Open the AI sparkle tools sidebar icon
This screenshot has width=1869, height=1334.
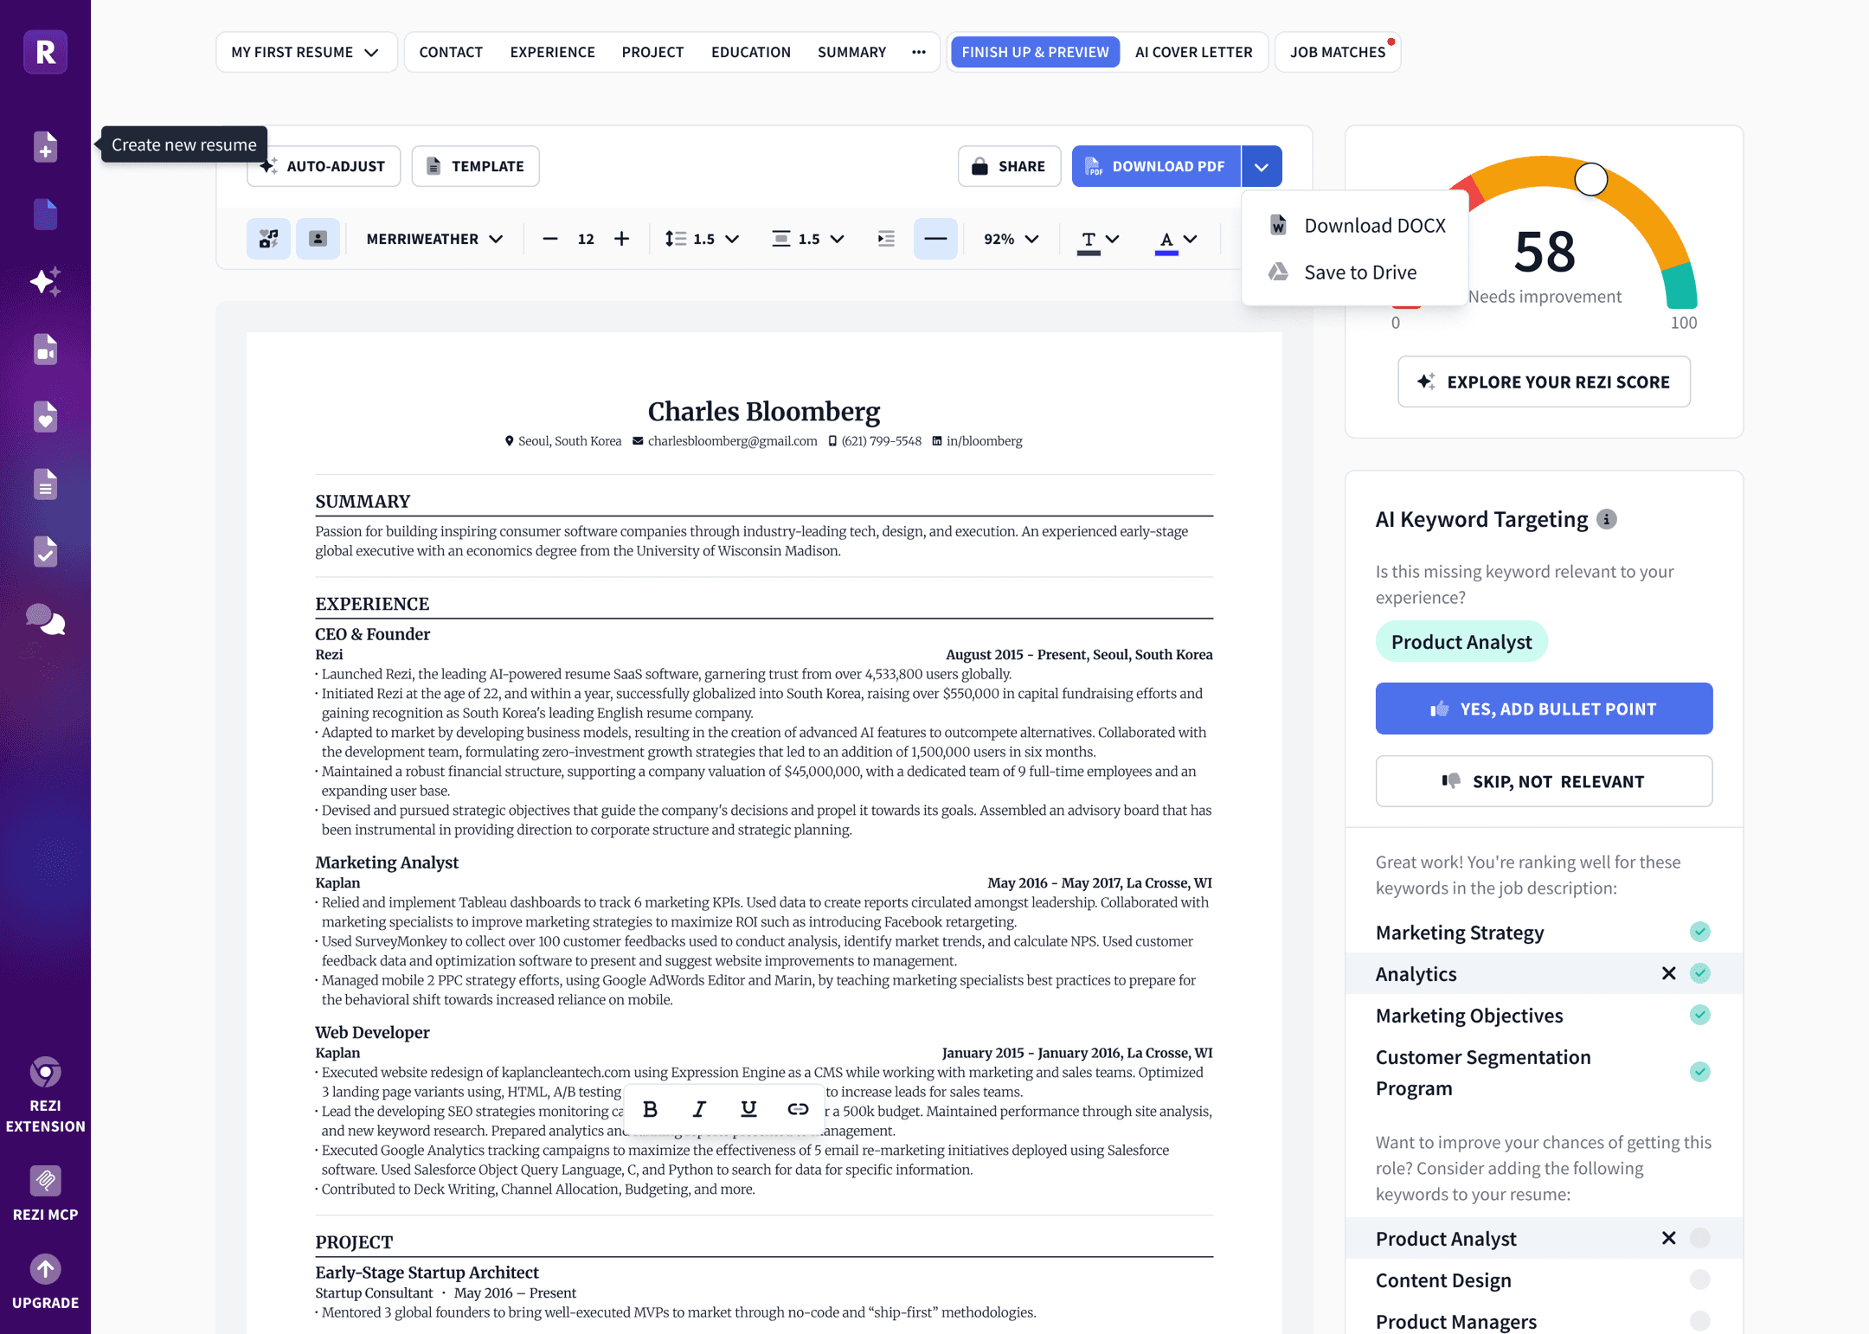[x=45, y=282]
